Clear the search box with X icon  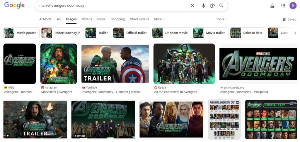click(192, 6)
